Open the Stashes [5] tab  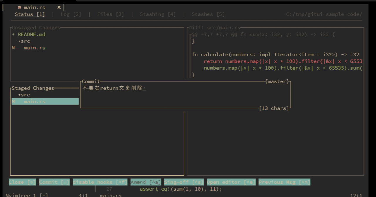click(208, 14)
